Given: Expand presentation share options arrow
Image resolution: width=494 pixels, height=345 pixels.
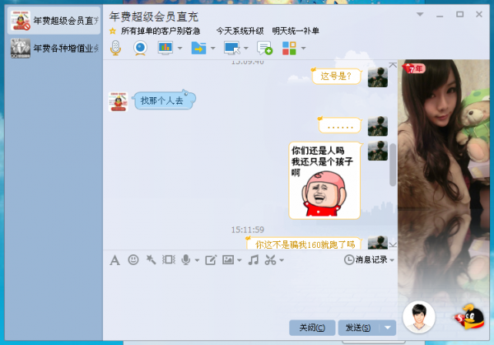Looking at the screenshot, I should click(179, 49).
